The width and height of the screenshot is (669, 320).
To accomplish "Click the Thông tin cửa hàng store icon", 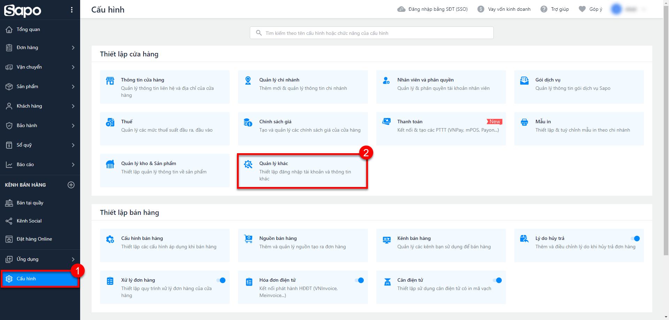I will click(x=110, y=81).
